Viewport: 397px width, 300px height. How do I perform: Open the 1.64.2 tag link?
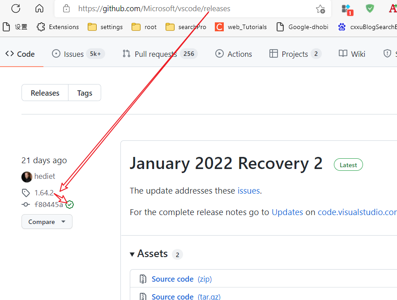pos(44,193)
